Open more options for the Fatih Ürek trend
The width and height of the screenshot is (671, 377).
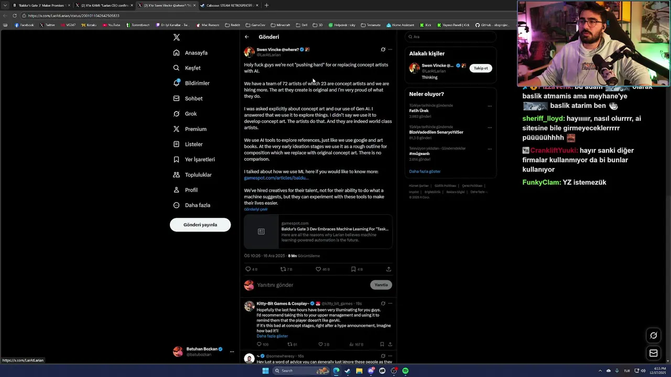(490, 106)
